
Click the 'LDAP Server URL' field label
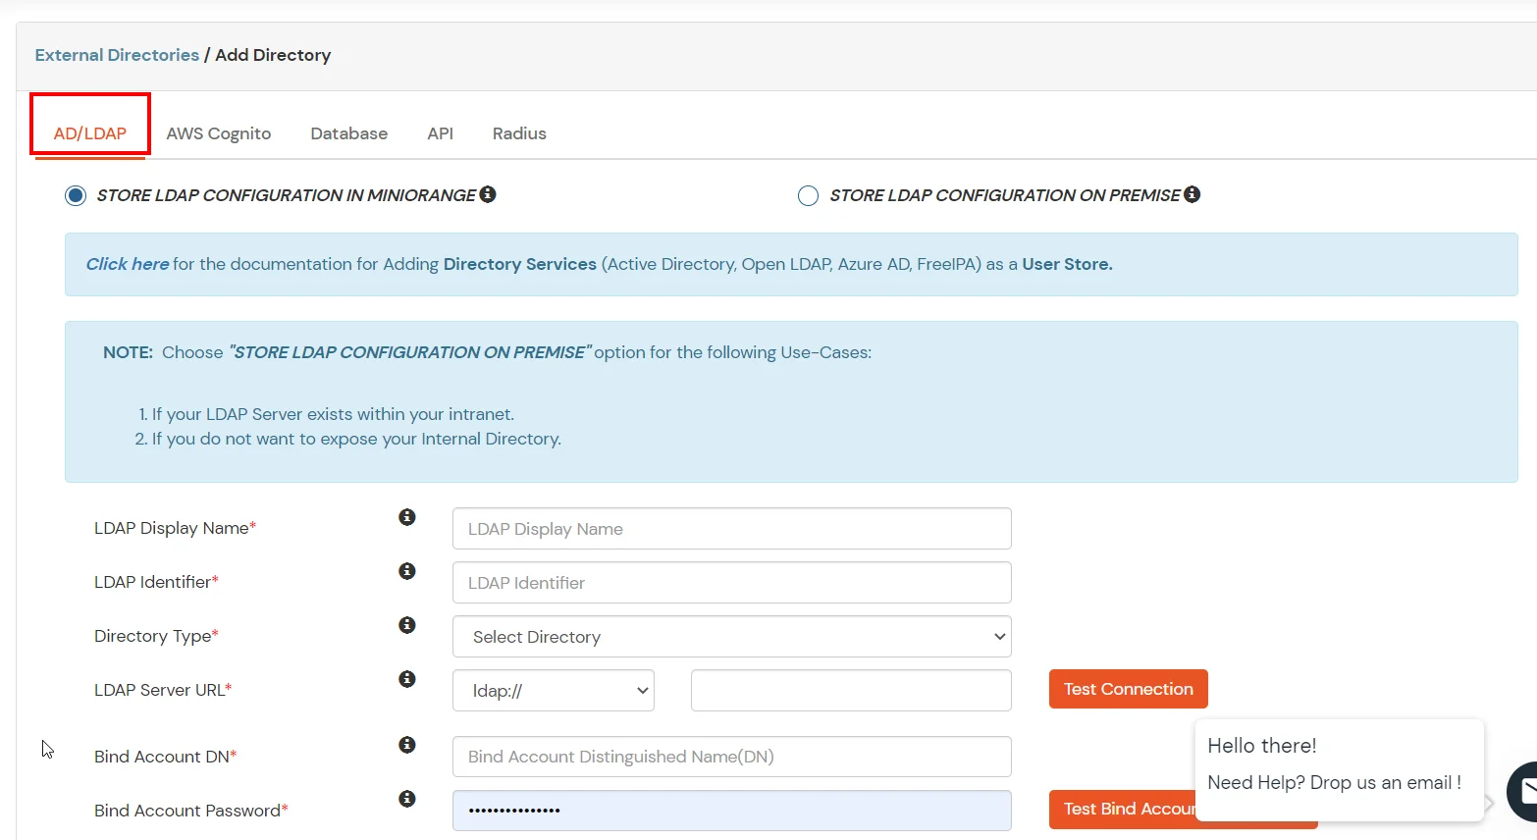click(163, 690)
